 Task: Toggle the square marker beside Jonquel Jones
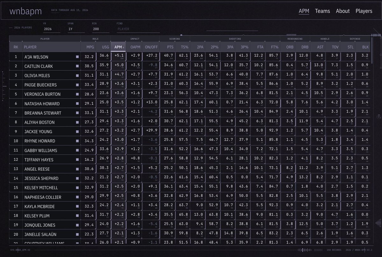click(x=77, y=225)
